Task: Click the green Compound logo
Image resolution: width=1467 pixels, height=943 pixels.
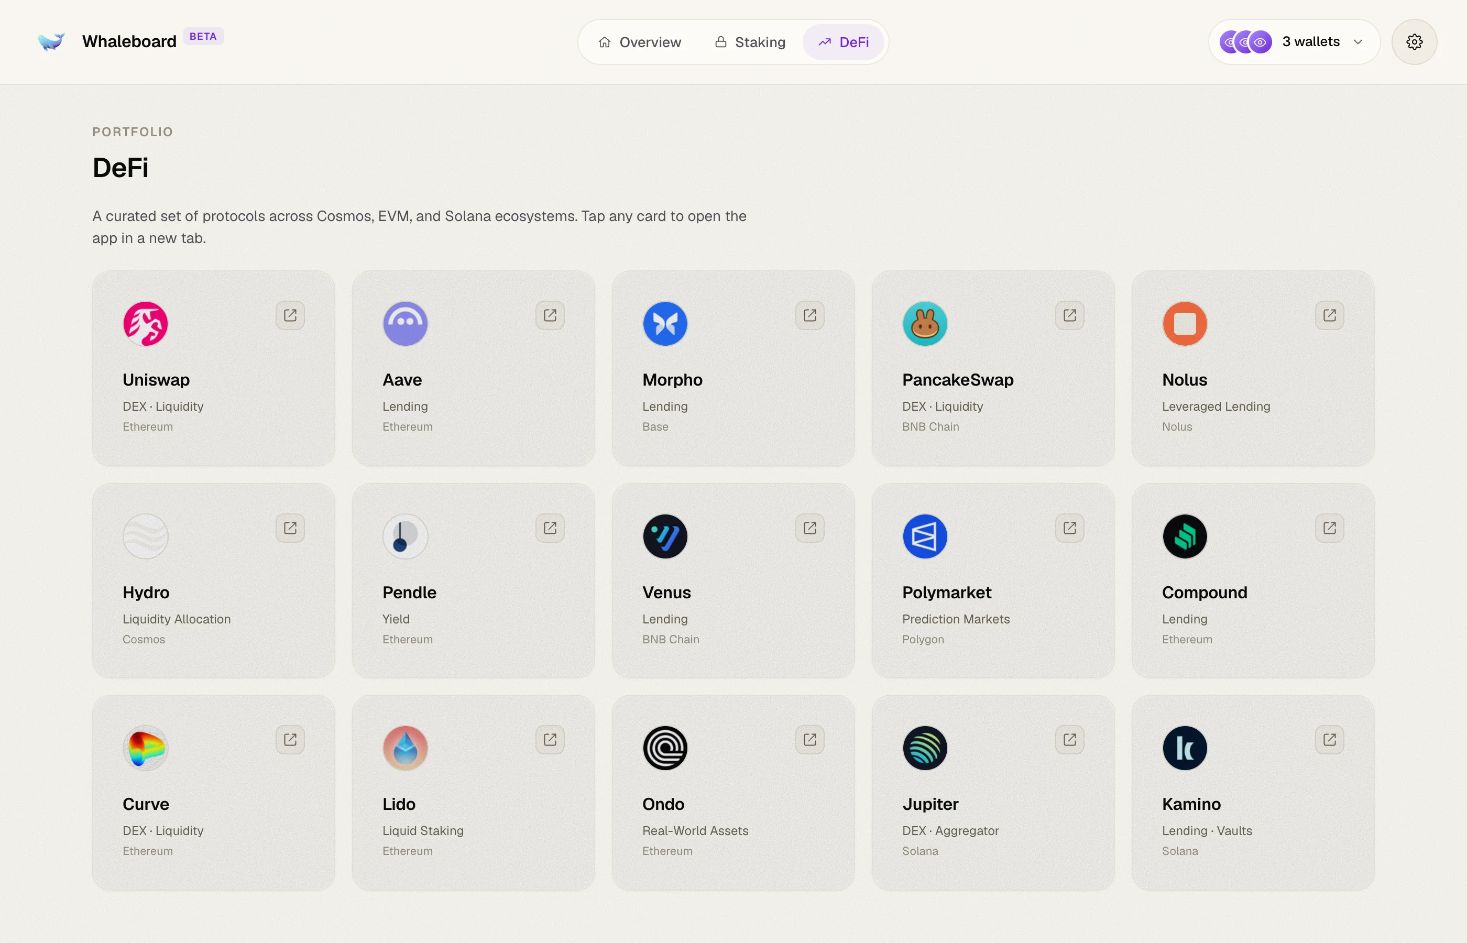Action: 1185,536
